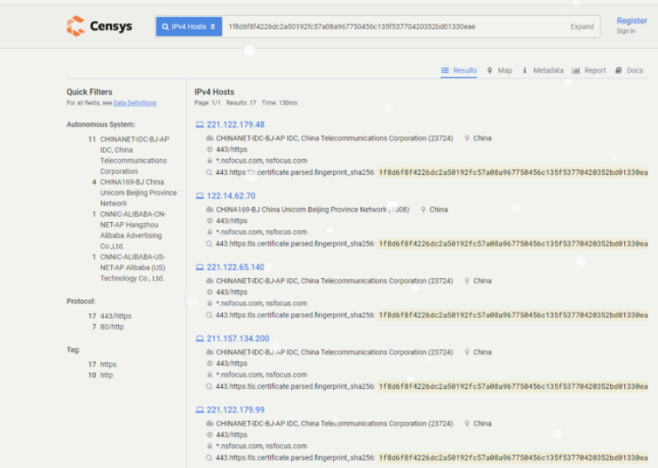Click 443/https text under 211.157.134.200
The width and height of the screenshot is (658, 468).
(x=231, y=363)
